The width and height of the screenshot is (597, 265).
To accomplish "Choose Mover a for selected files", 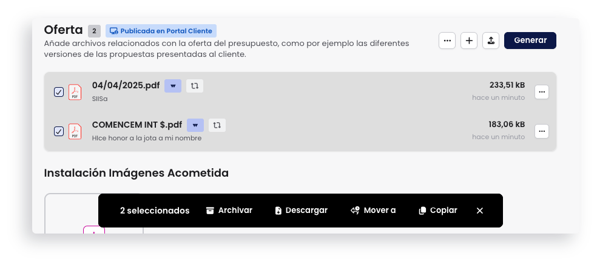I will click(x=373, y=211).
